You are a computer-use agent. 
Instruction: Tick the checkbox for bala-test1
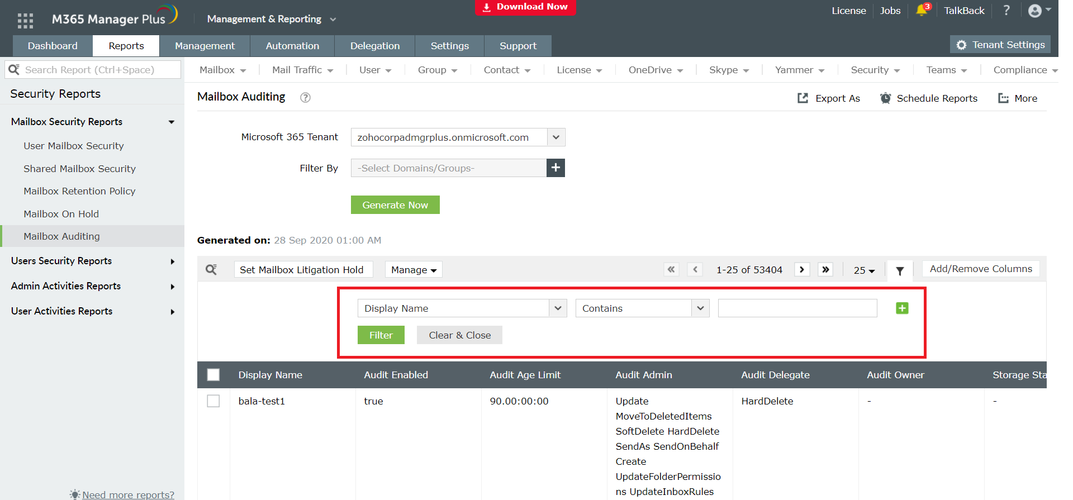(x=213, y=401)
